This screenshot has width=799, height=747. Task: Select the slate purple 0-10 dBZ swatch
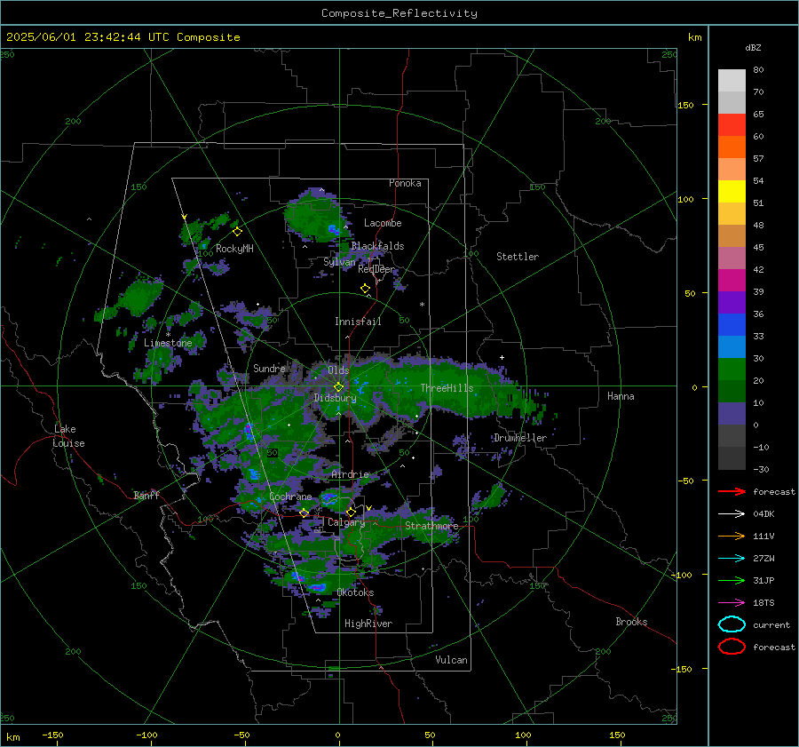click(732, 414)
